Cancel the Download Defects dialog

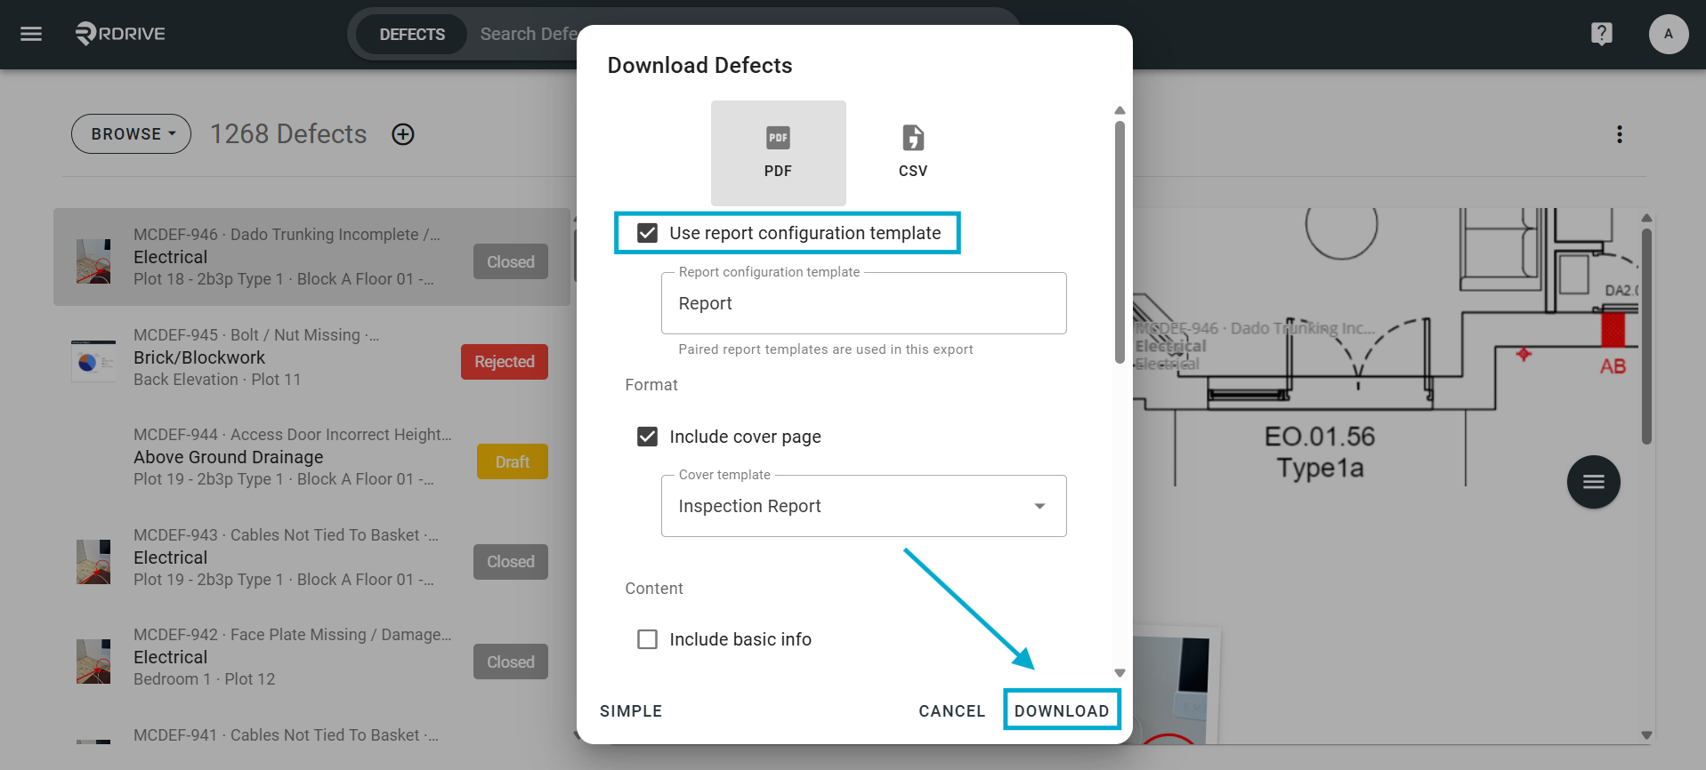pyautogui.click(x=951, y=711)
